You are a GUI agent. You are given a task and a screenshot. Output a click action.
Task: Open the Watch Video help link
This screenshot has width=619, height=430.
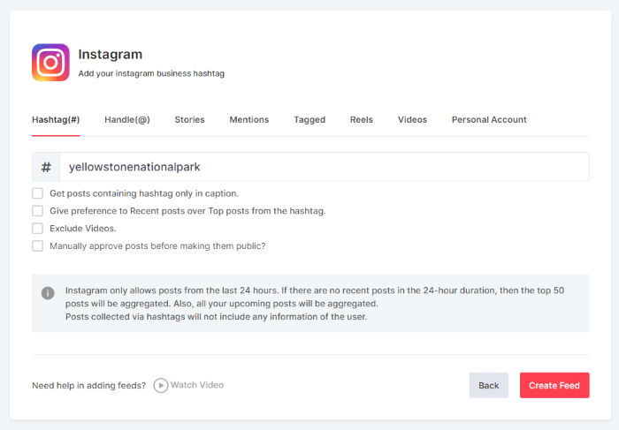pyautogui.click(x=197, y=385)
